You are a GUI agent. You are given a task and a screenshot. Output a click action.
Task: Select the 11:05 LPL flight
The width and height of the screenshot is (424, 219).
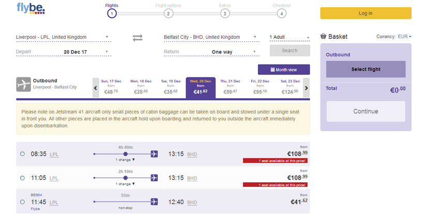coord(22,178)
